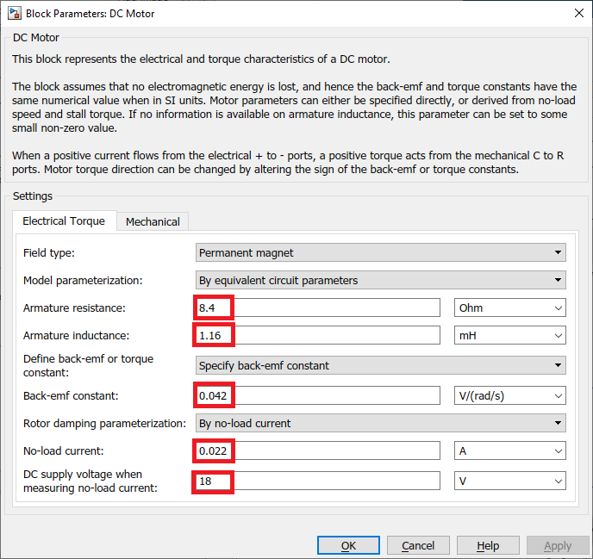Open DC supply voltage unit dropdown

pos(509,481)
